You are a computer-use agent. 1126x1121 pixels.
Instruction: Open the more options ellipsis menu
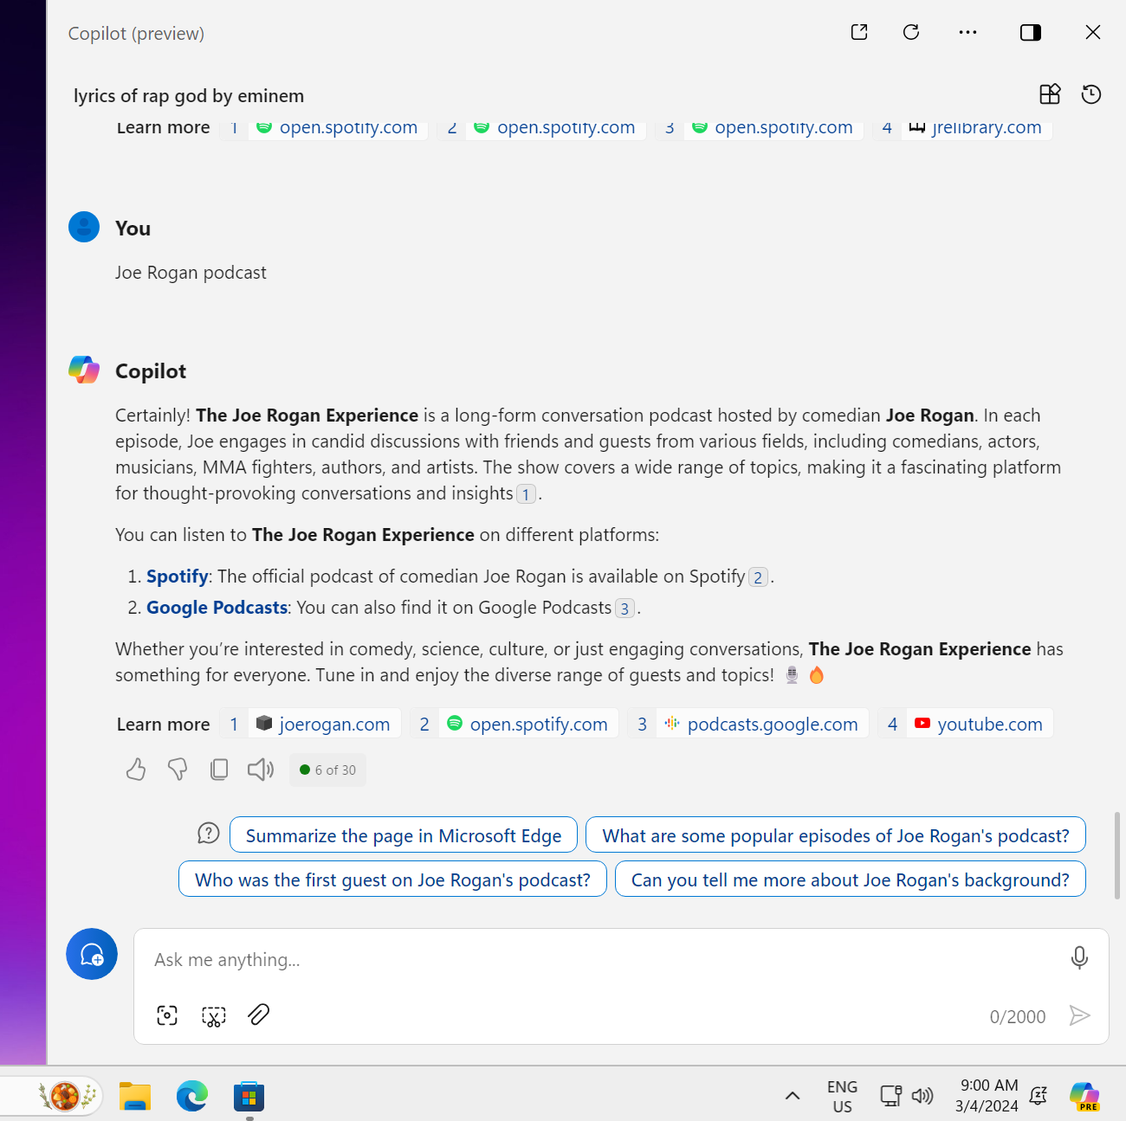[967, 32]
